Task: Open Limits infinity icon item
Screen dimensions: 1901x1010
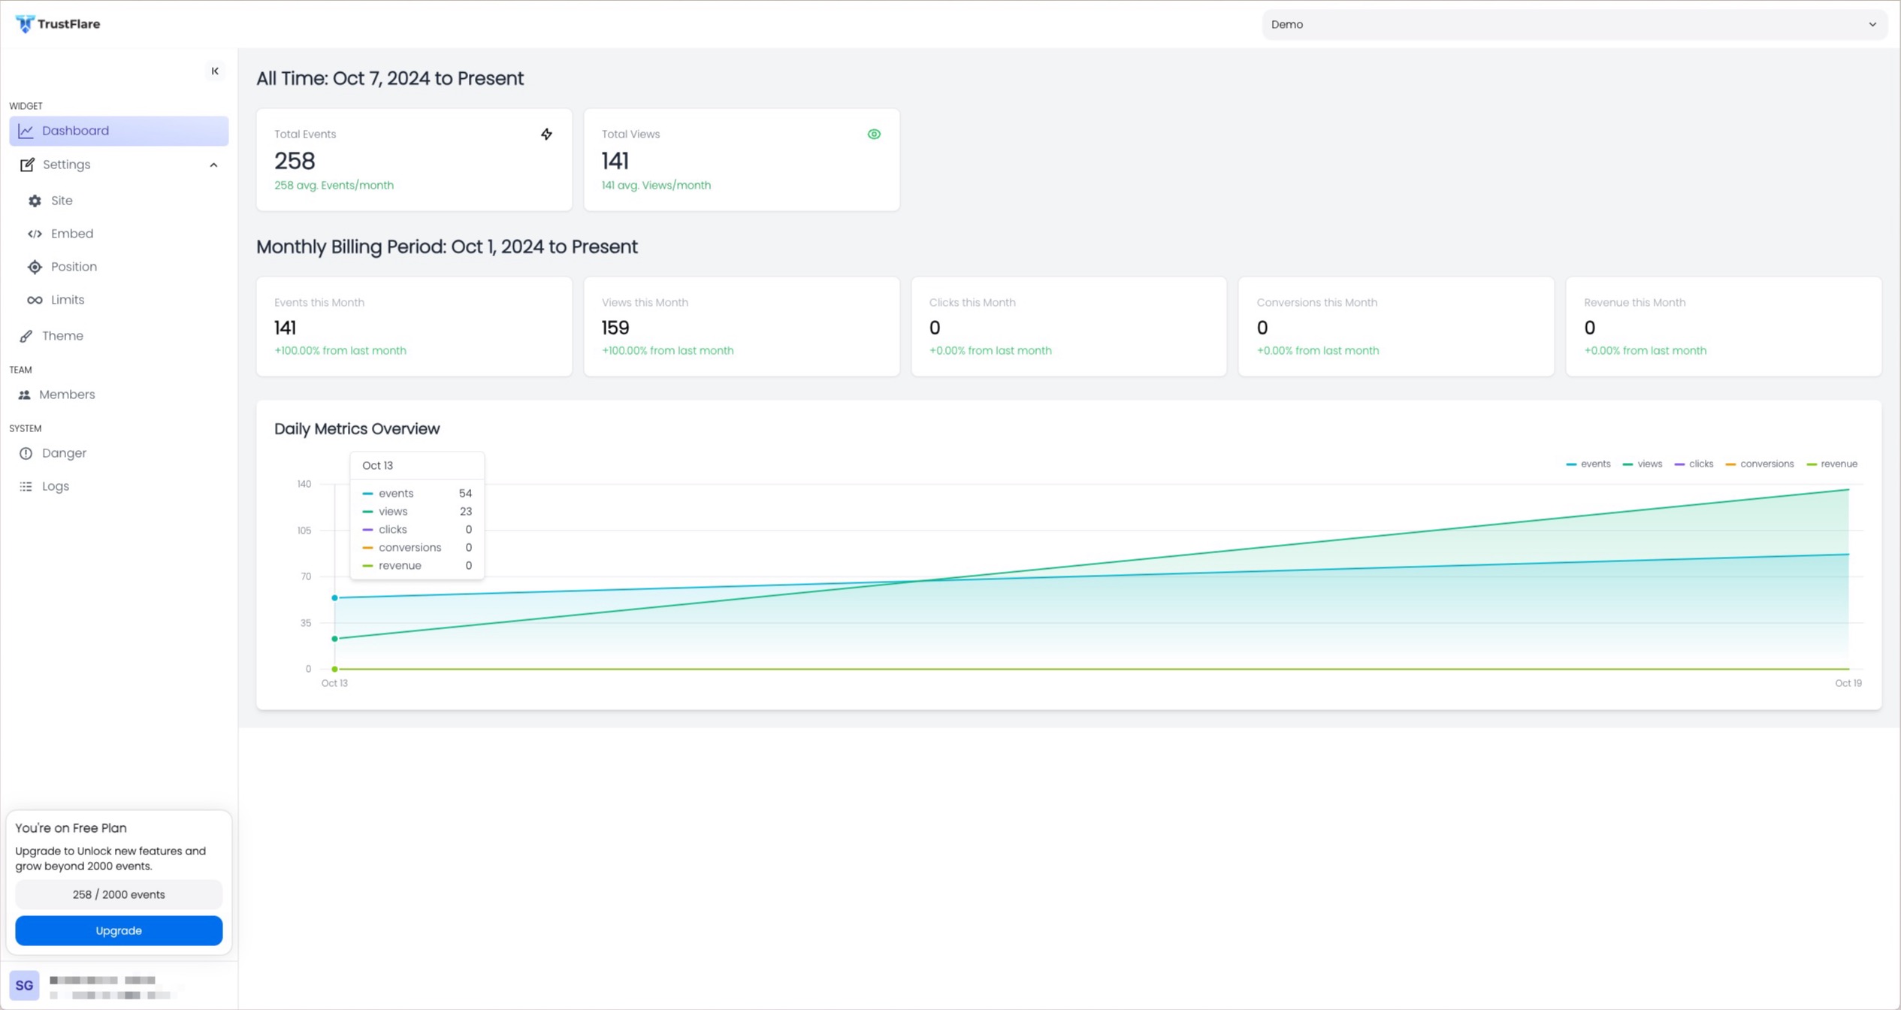Action: click(x=35, y=300)
